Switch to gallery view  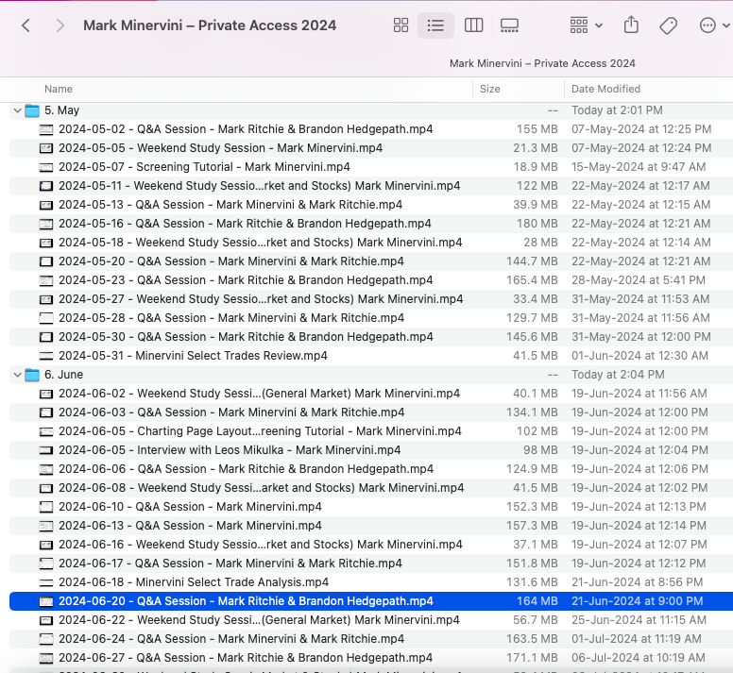509,25
